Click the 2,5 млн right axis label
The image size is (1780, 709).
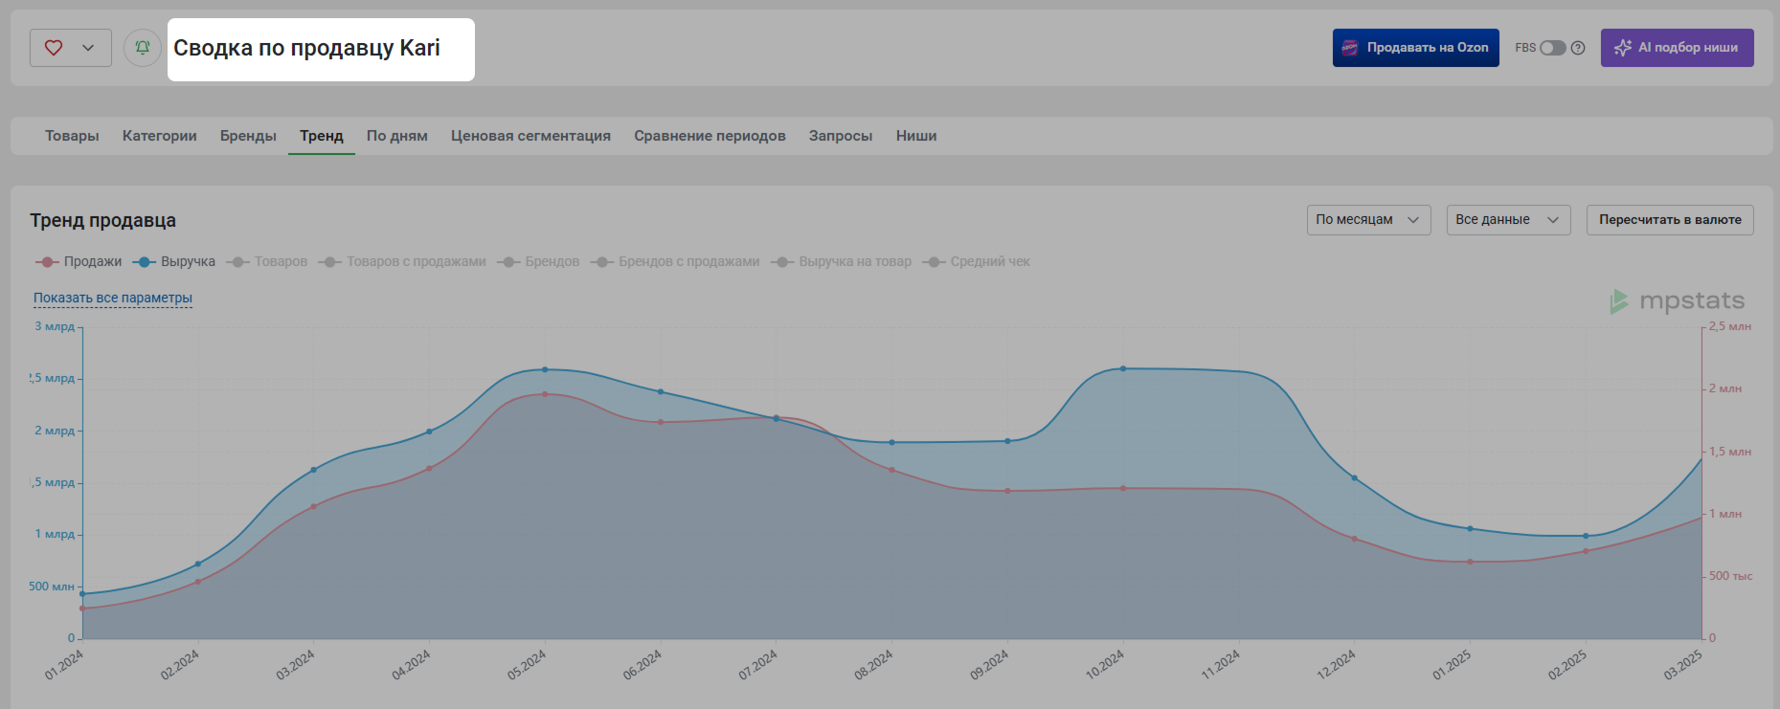1730,326
